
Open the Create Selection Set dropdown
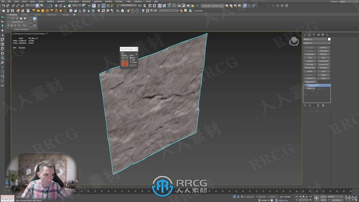128,5
